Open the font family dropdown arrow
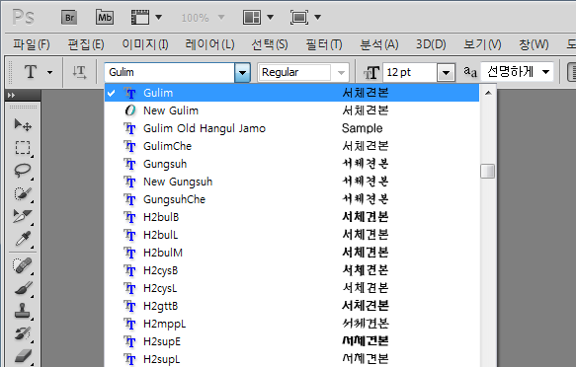Screen dimensions: 576x367 [x=242, y=72]
